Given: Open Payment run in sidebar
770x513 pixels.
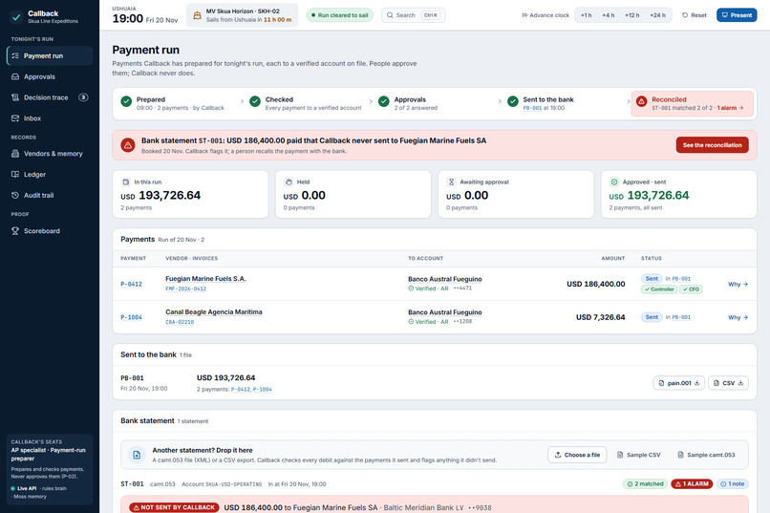Looking at the screenshot, I should click(50, 56).
